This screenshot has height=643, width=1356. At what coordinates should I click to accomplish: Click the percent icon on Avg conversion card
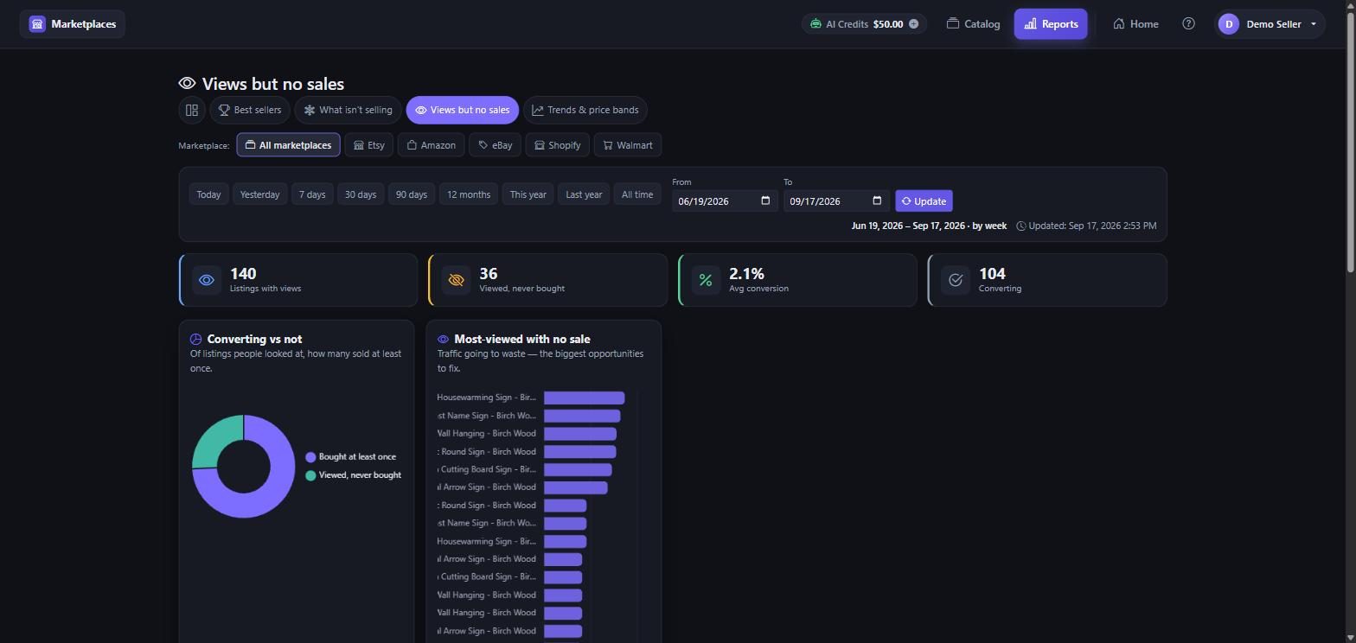pyautogui.click(x=706, y=280)
